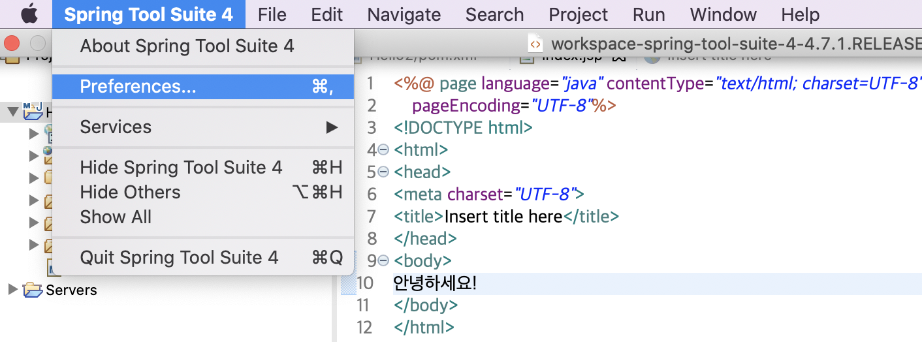The image size is (922, 342).
Task: Open the Navigate menu
Action: tap(404, 14)
